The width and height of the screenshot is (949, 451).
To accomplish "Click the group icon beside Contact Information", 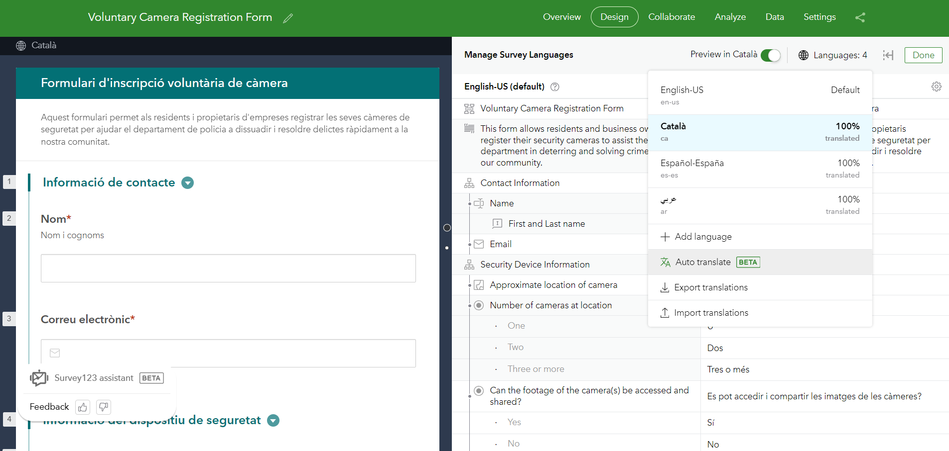I will click(x=469, y=183).
